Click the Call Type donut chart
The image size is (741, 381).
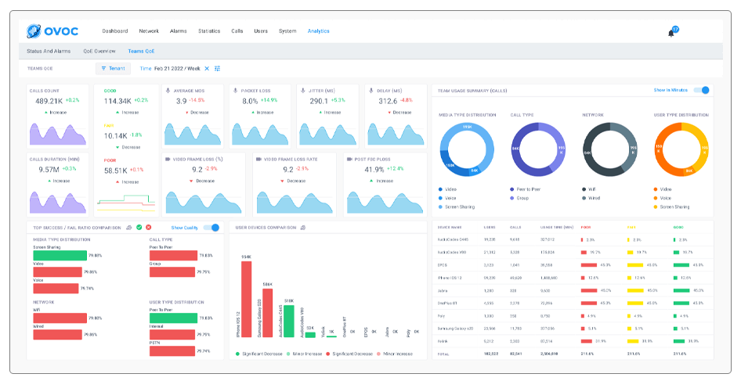pos(538,149)
